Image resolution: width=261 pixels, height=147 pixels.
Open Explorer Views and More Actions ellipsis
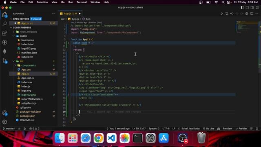click(x=53, y=13)
